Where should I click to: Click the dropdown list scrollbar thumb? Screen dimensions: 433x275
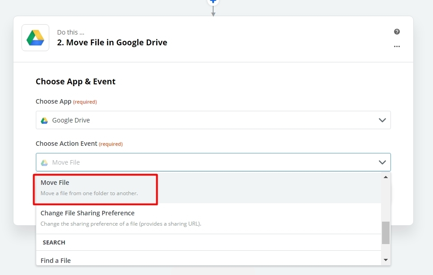386,233
